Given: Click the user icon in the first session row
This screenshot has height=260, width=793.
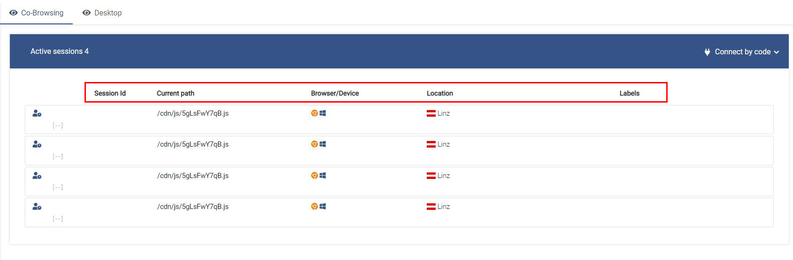Looking at the screenshot, I should coord(37,113).
